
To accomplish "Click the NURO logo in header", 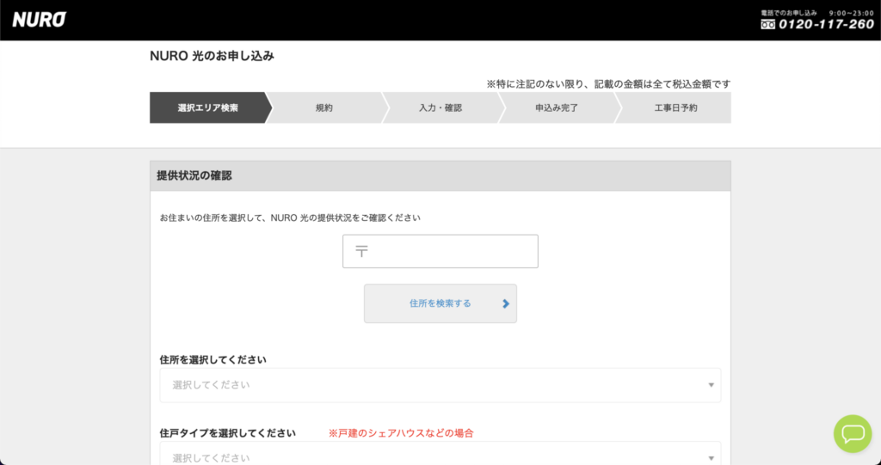I will click(40, 20).
